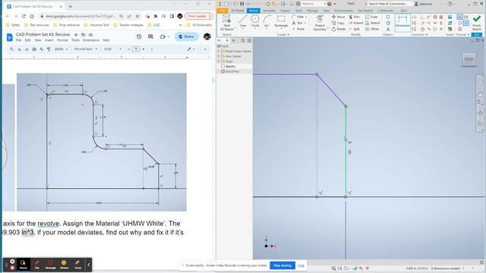The height and width of the screenshot is (273, 486).
Task: Choose the Fillet tool in Create panel
Action: click(299, 17)
